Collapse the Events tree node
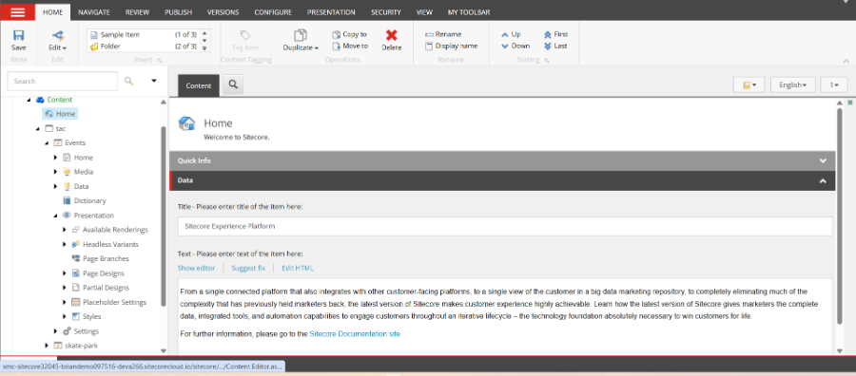This screenshot has height=376, width=856. click(x=47, y=142)
